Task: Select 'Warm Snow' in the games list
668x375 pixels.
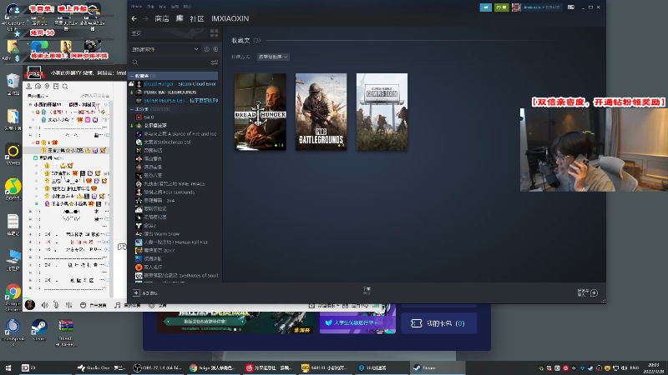Action: tap(162, 234)
